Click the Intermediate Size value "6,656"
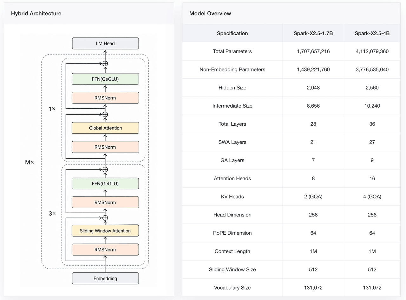Screen dimensions: 406x300 pos(313,106)
